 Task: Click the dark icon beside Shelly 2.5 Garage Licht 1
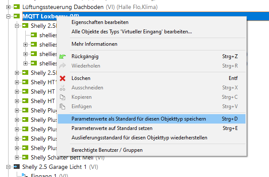point(17,167)
